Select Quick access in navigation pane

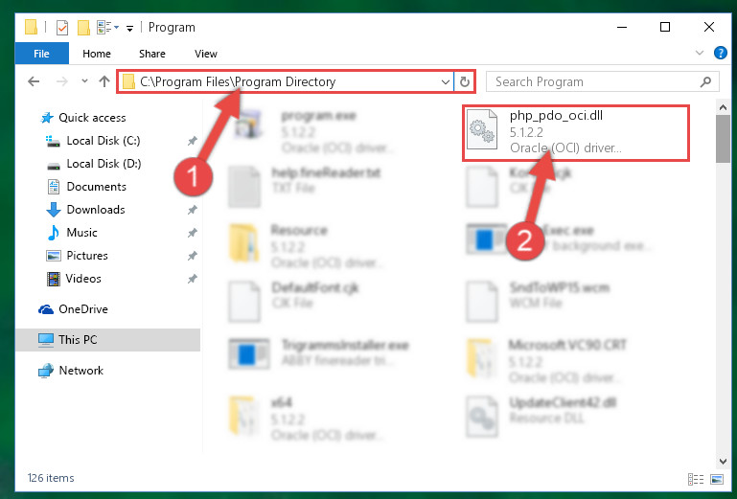coord(93,118)
